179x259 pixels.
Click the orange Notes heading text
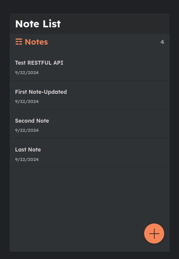[x=36, y=42]
